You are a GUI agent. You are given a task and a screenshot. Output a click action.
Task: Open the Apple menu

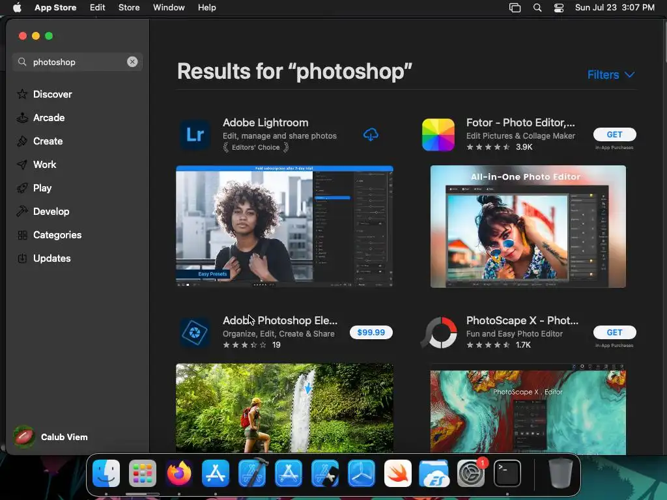coord(17,8)
